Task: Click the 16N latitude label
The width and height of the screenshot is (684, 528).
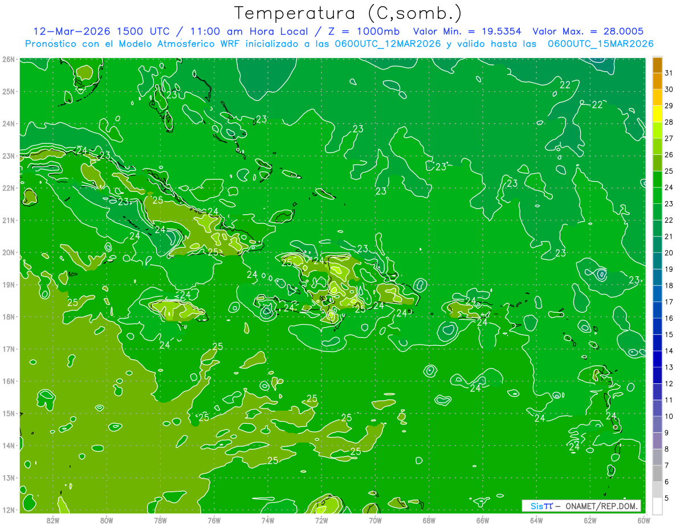Action: [9, 381]
